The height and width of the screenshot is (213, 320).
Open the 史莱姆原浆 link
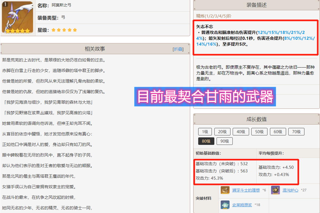pos(242,205)
